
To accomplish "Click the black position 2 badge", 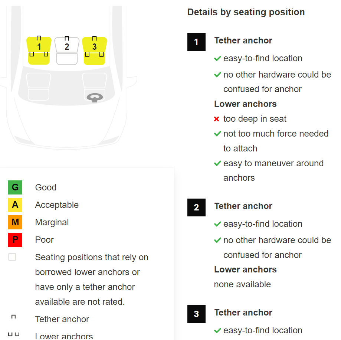I will (x=196, y=207).
